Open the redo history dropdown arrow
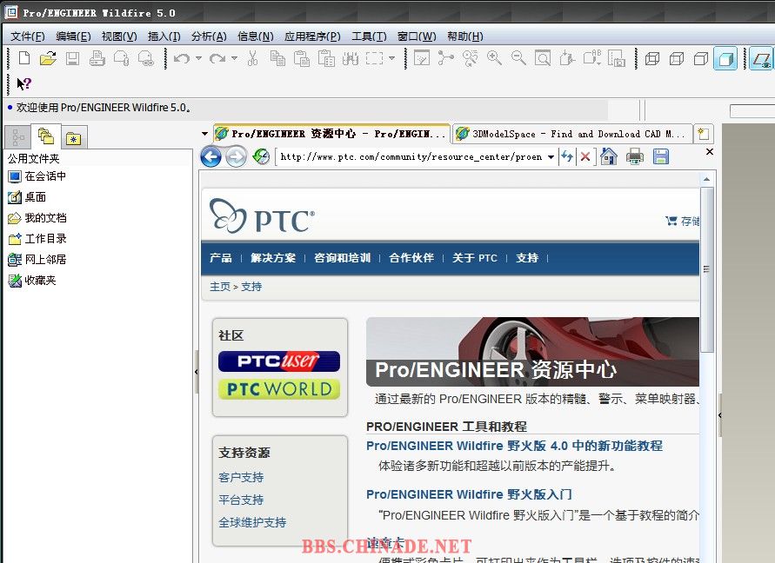 point(234,58)
